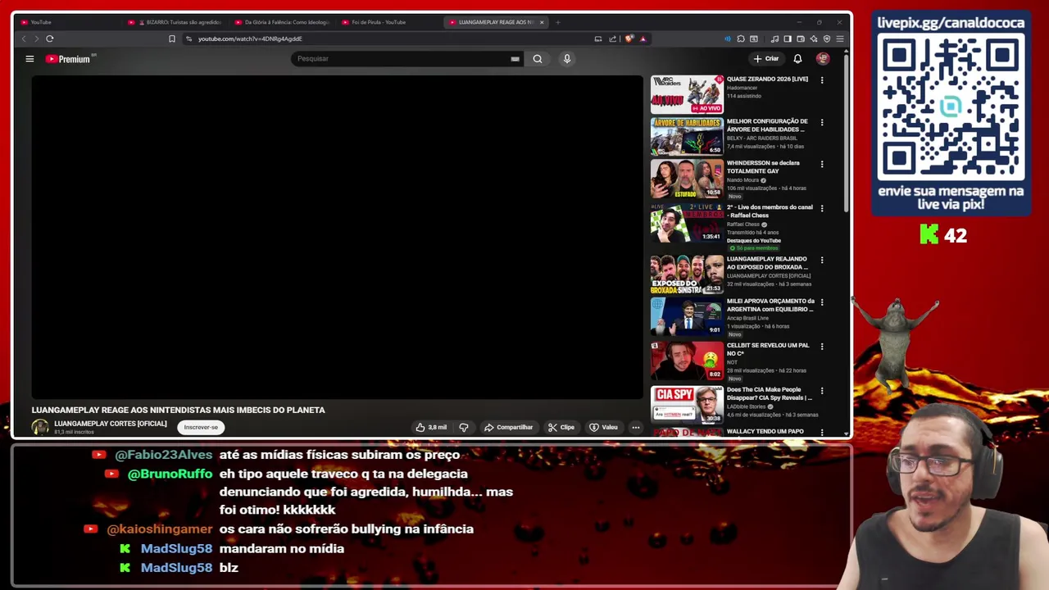
Task: Open options for QUASE ZERANDO 2026 video
Action: tap(822, 80)
